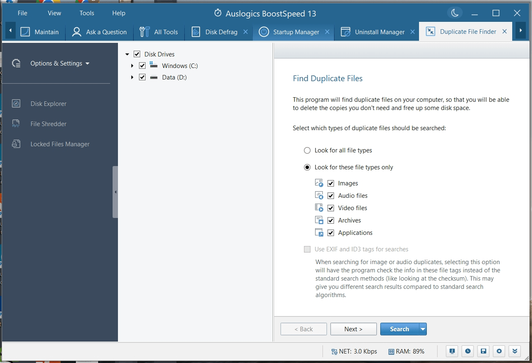This screenshot has height=363, width=532.
Task: Select the Data (D:) tree label
Action: (x=174, y=77)
